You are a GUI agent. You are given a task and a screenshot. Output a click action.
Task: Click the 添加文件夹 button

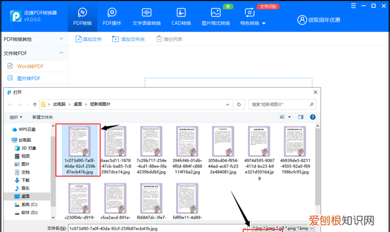point(129,39)
